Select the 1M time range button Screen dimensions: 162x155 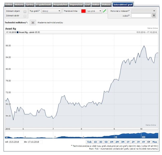pos(111,142)
